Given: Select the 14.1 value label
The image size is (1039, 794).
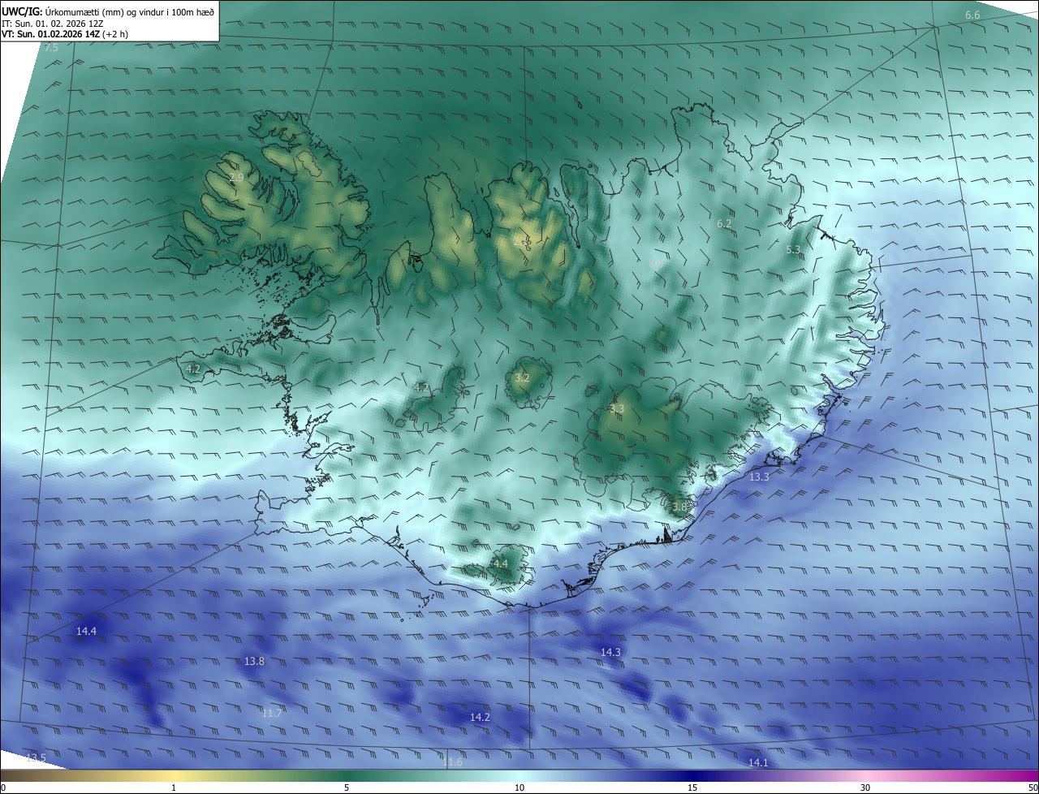Looking at the screenshot, I should click(757, 762).
